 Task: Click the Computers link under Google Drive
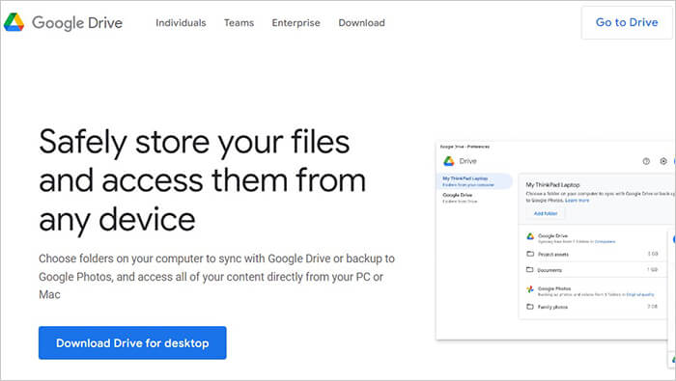(x=605, y=241)
